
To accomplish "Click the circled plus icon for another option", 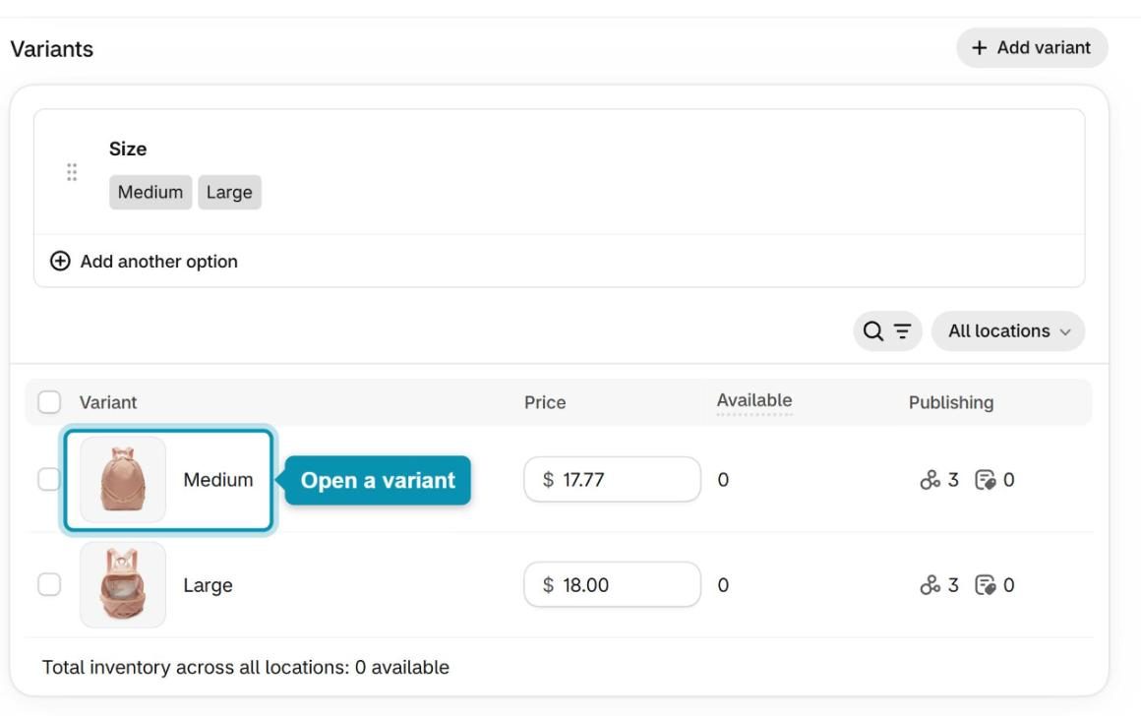I will point(60,262).
